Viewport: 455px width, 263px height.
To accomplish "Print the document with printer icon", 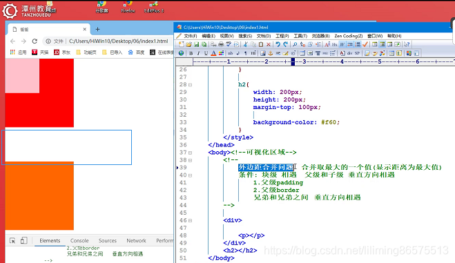I will point(221,44).
